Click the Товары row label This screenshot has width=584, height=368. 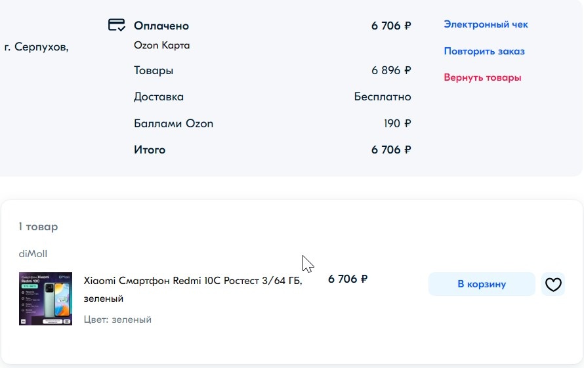coord(154,71)
